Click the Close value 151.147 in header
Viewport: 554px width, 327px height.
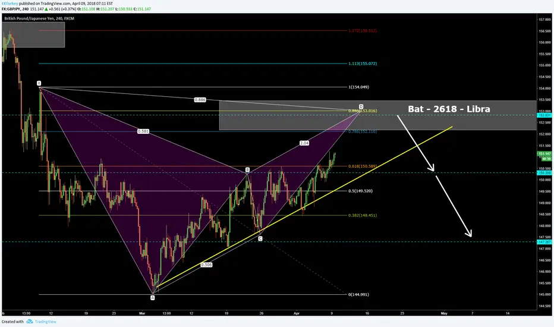click(144, 9)
